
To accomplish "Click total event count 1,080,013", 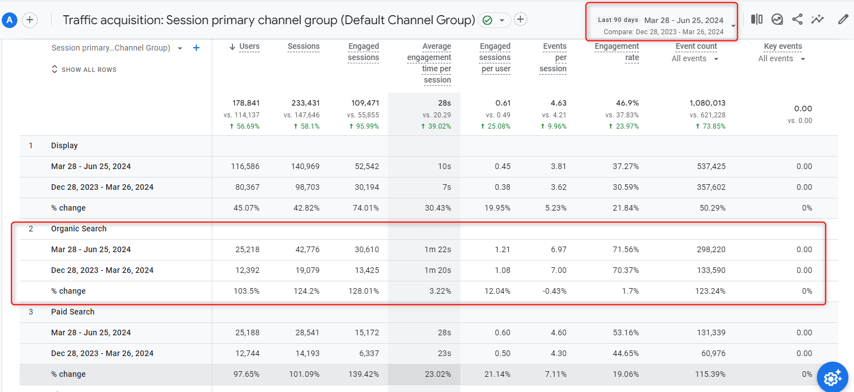I will point(708,103).
